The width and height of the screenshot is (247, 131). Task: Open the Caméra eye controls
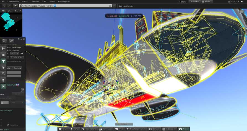154,129
